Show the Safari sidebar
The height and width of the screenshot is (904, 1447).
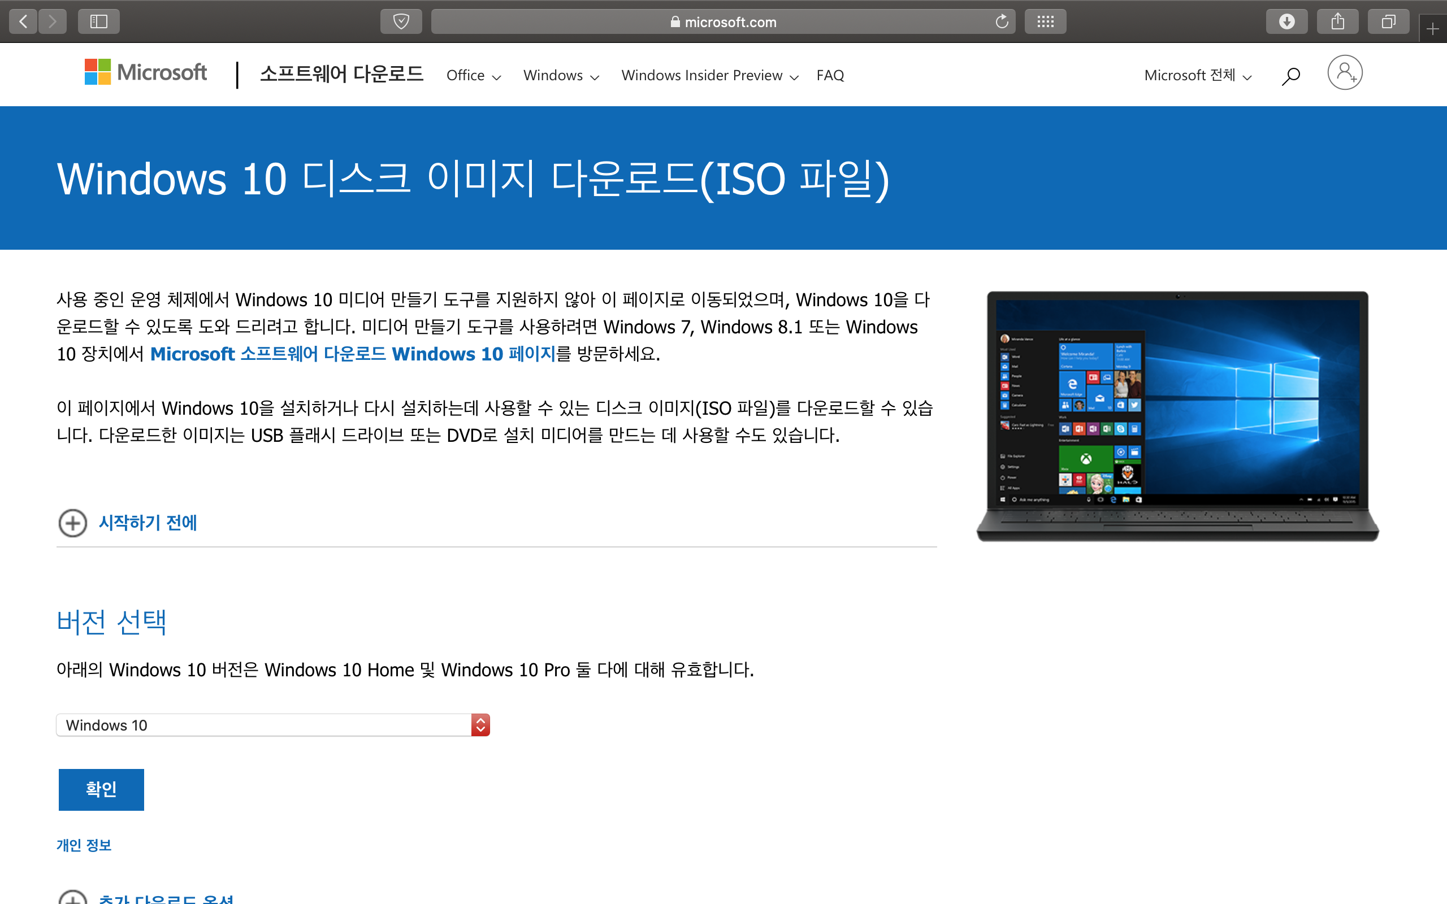(99, 22)
